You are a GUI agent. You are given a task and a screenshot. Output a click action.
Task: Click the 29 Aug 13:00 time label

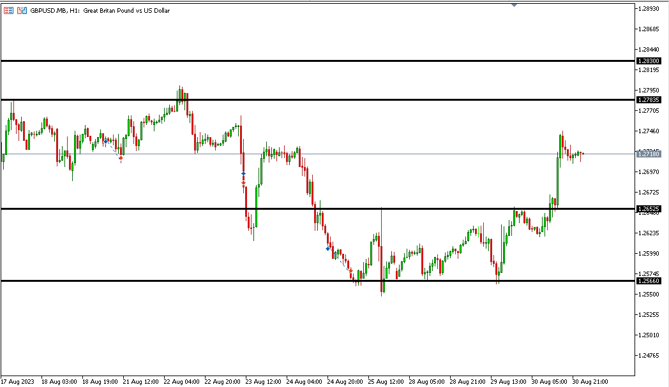click(x=509, y=381)
